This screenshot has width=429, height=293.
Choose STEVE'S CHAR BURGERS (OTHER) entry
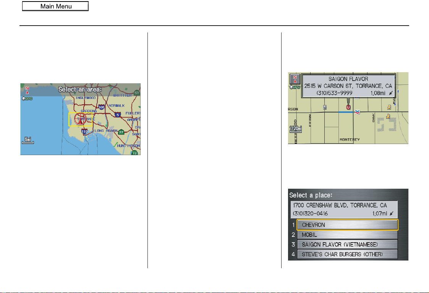[348, 254]
